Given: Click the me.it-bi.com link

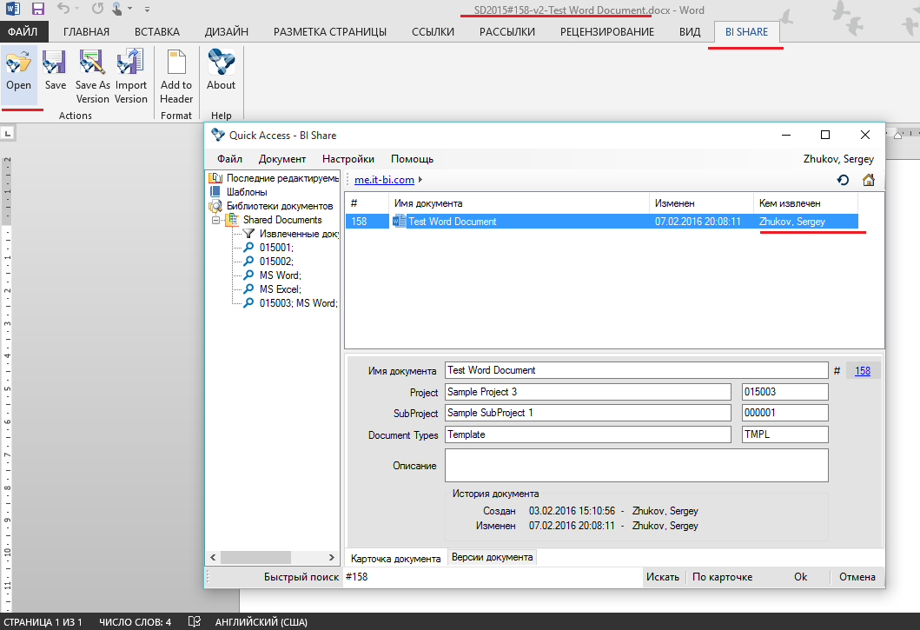Looking at the screenshot, I should [x=384, y=180].
